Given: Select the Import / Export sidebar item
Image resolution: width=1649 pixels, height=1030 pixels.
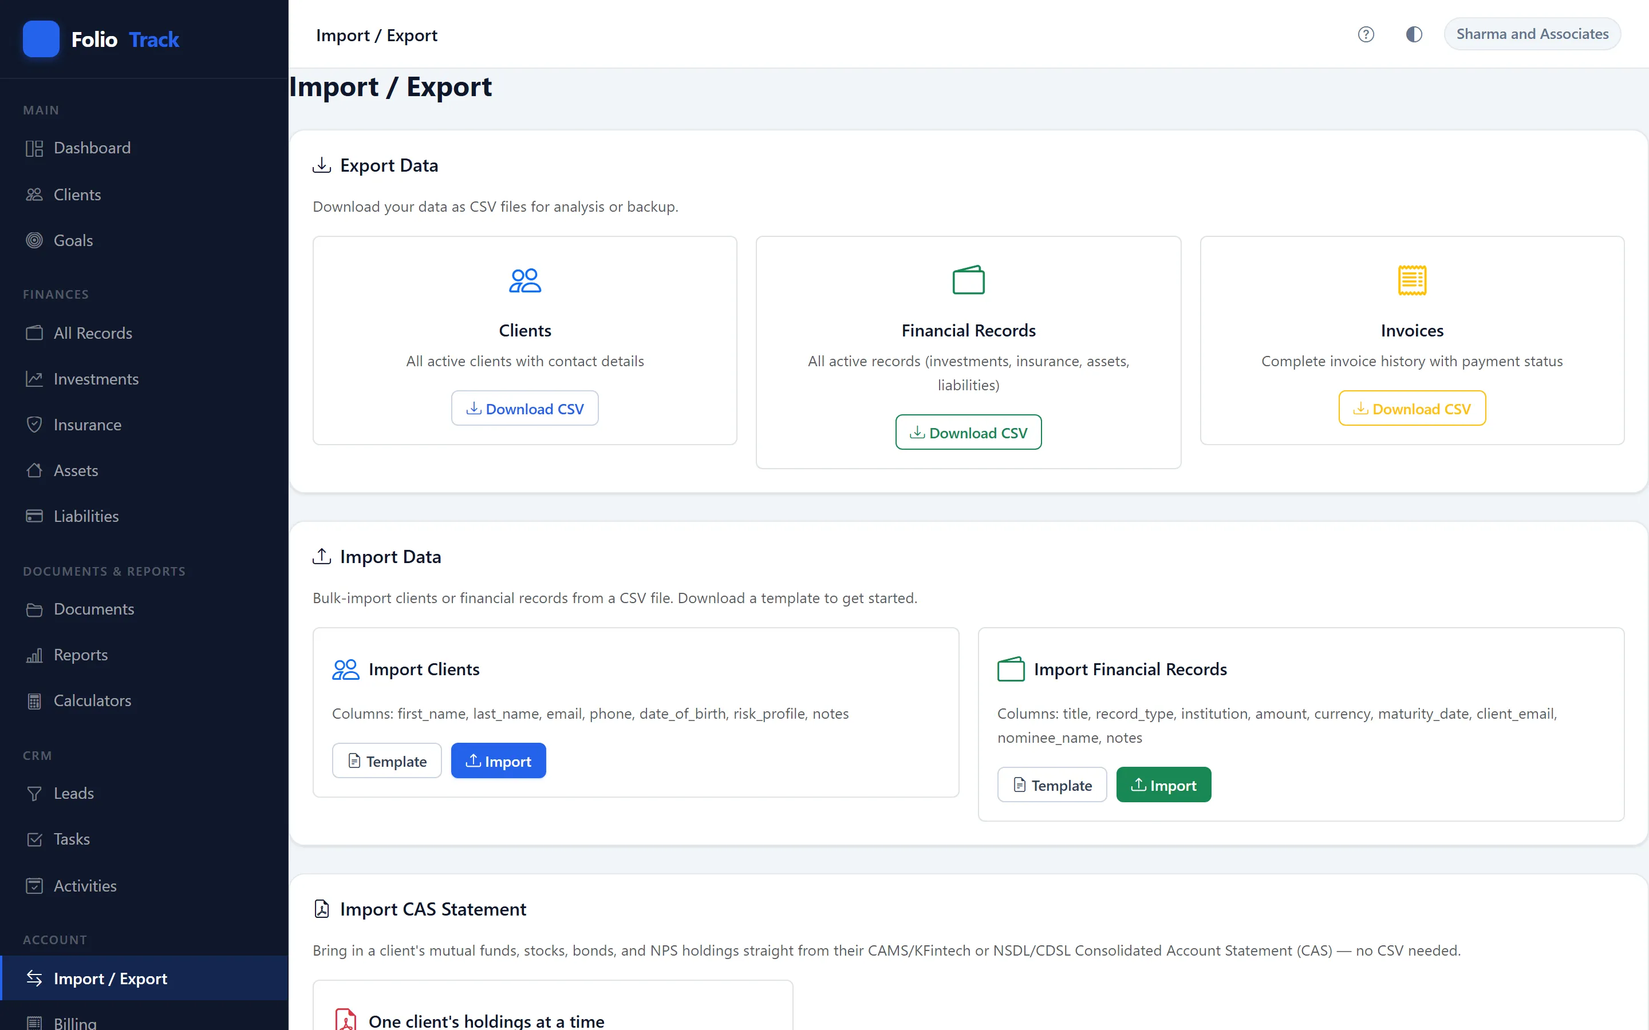Looking at the screenshot, I should (144, 978).
